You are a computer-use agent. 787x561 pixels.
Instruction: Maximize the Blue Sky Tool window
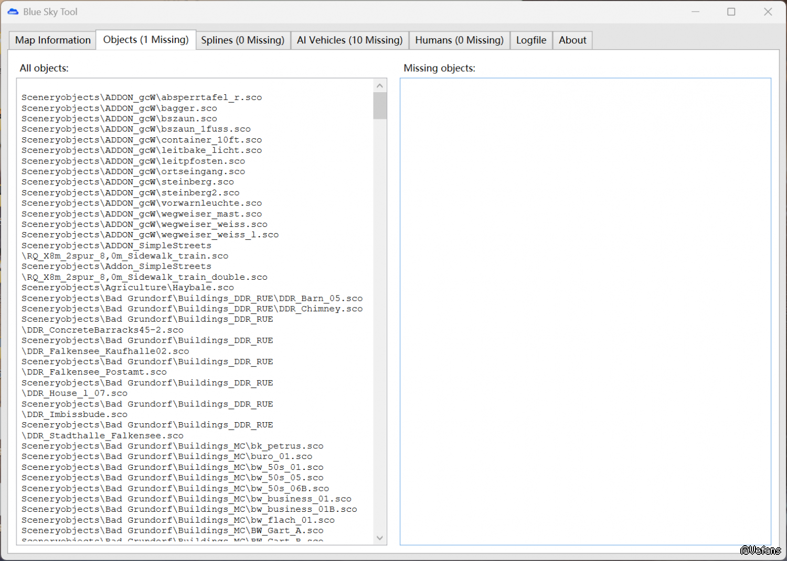coord(731,12)
